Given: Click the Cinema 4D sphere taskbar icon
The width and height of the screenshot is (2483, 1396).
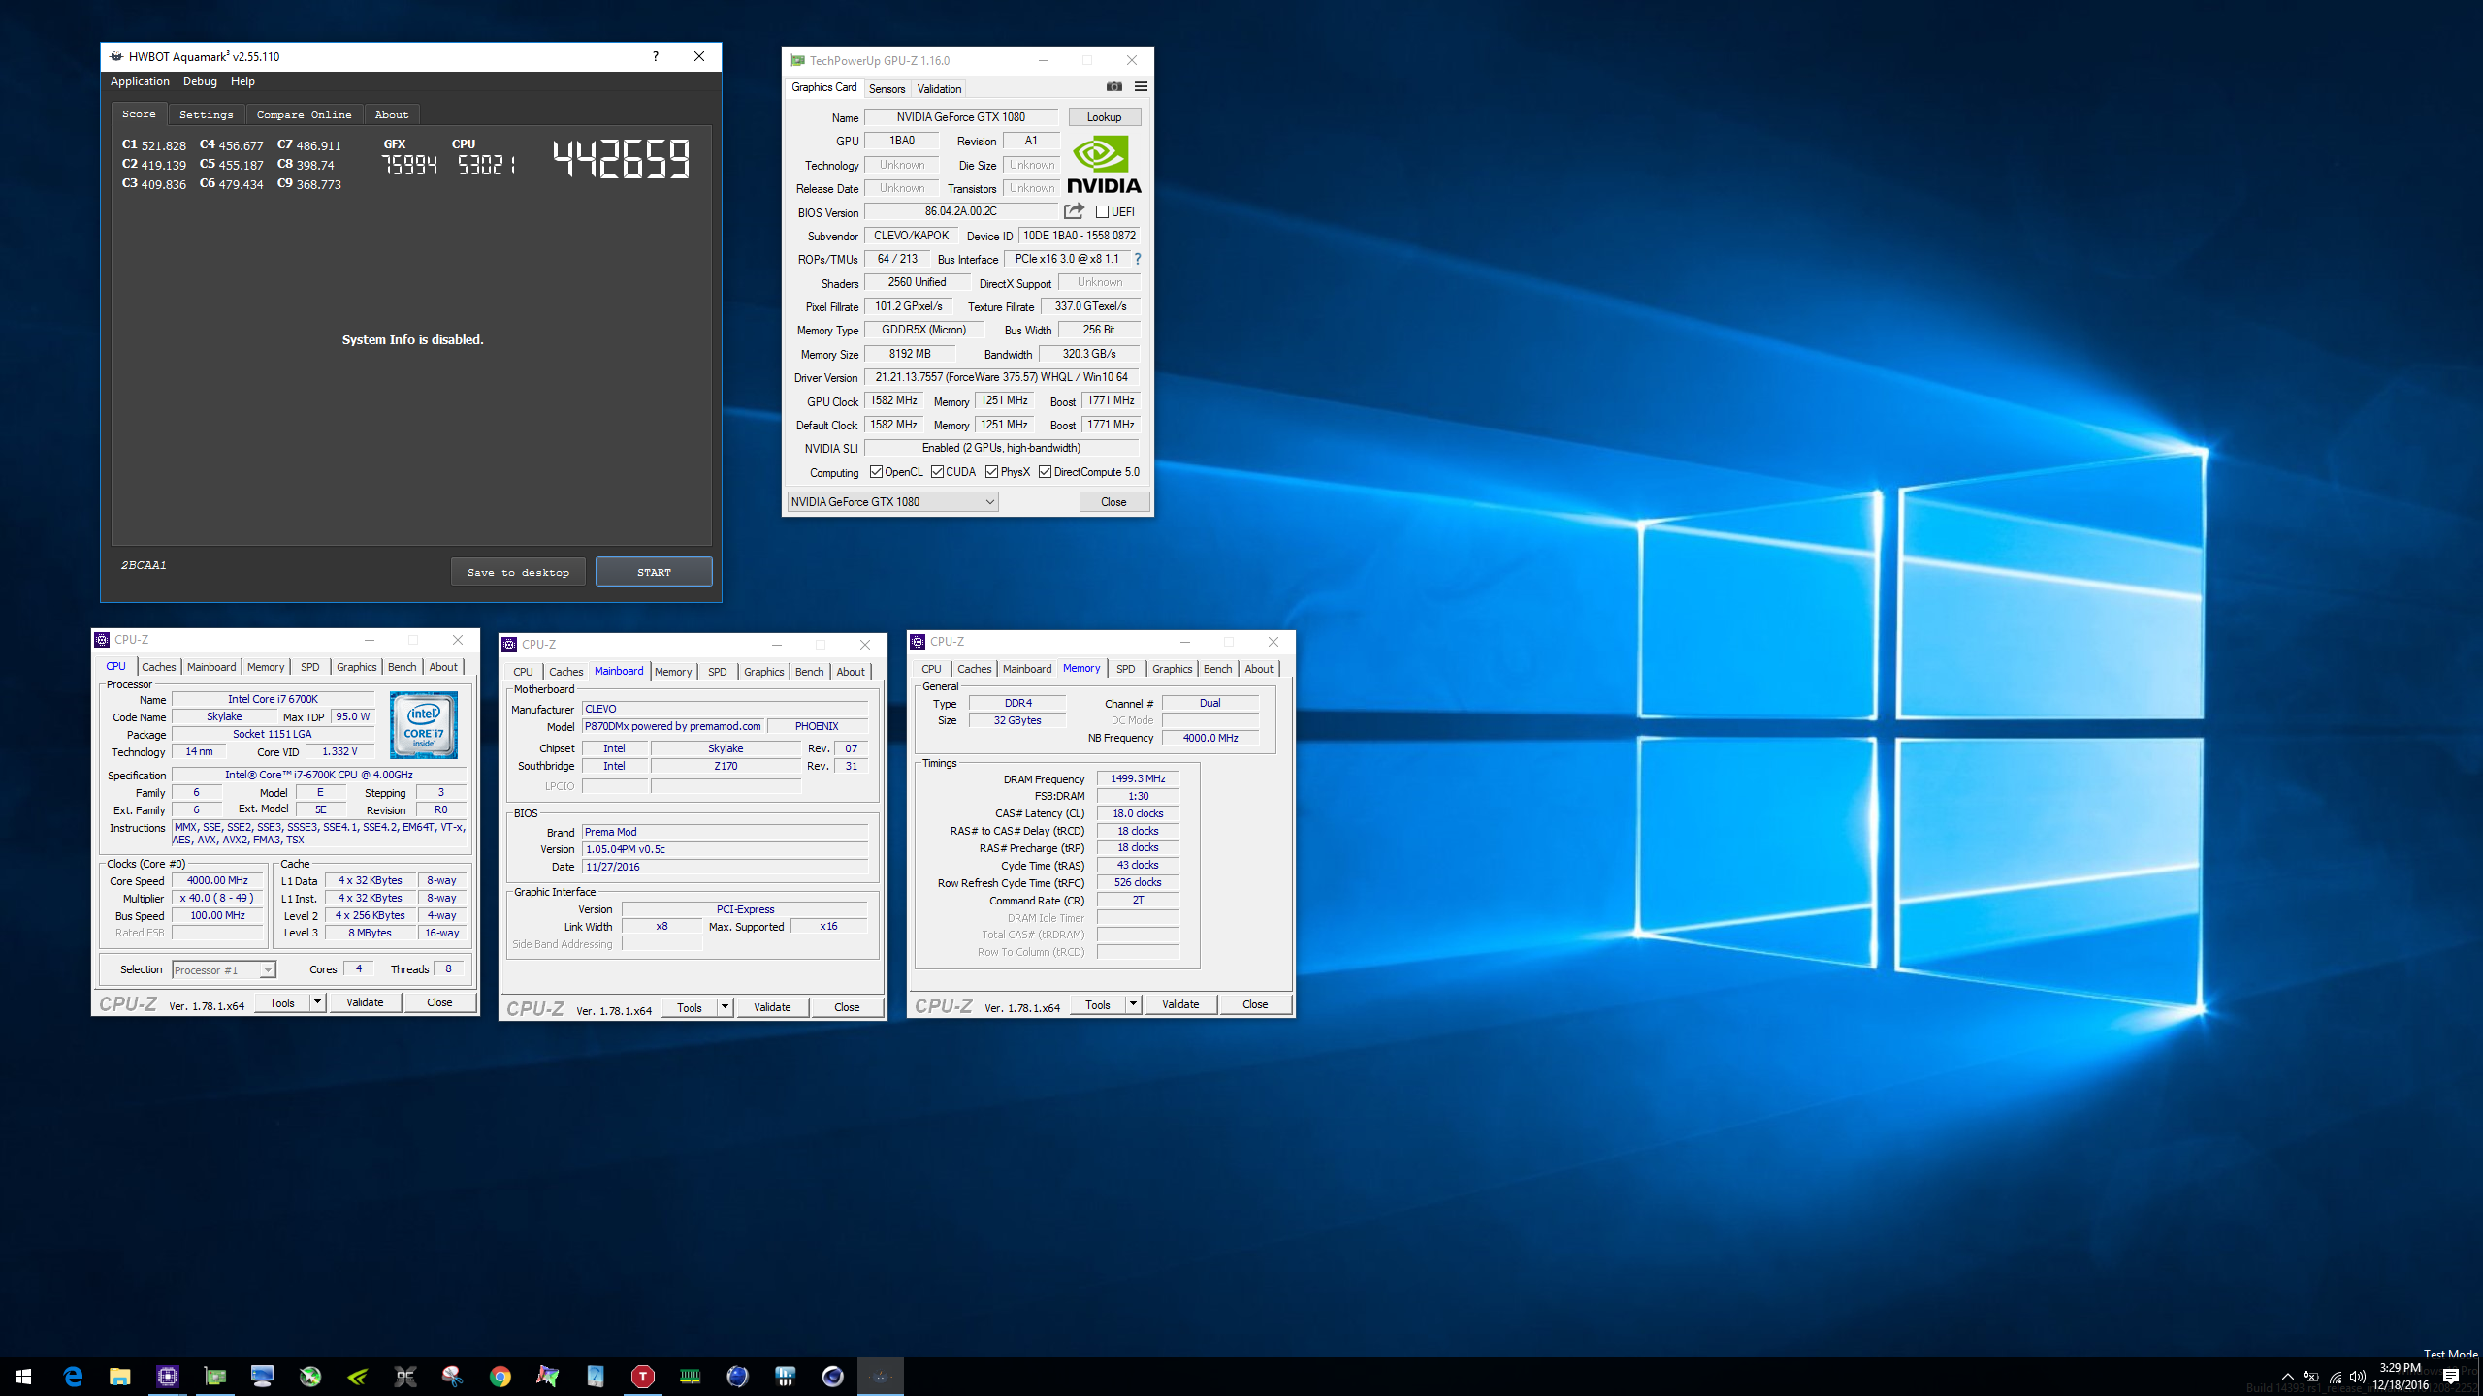Looking at the screenshot, I should click(832, 1377).
